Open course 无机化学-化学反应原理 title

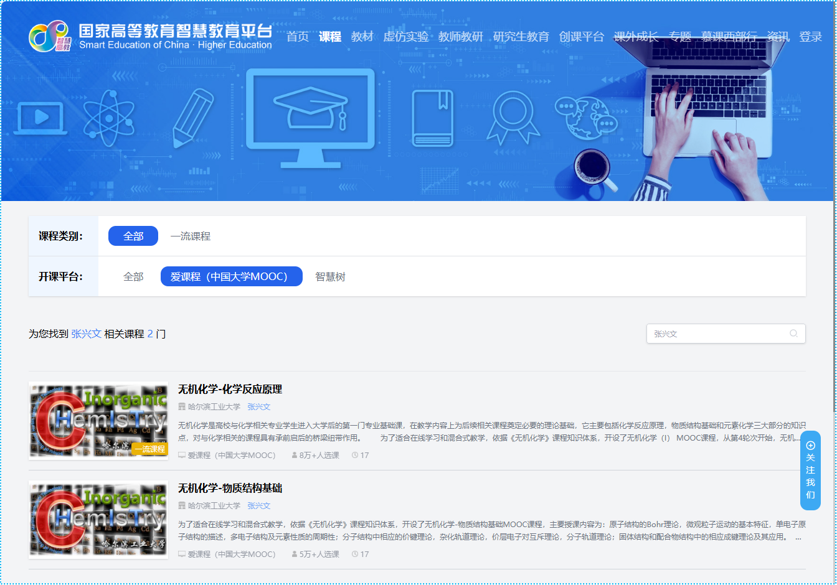(x=230, y=389)
